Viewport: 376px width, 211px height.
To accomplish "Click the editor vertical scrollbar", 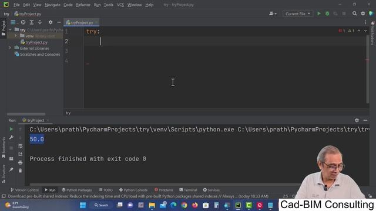I will coord(367,69).
